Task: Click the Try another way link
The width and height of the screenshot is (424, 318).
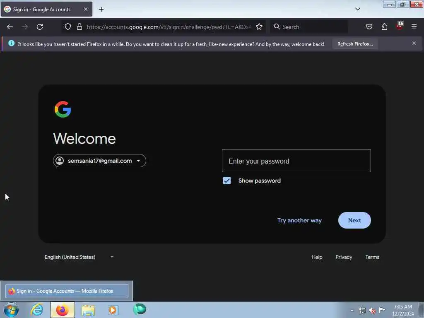Action: (x=299, y=220)
